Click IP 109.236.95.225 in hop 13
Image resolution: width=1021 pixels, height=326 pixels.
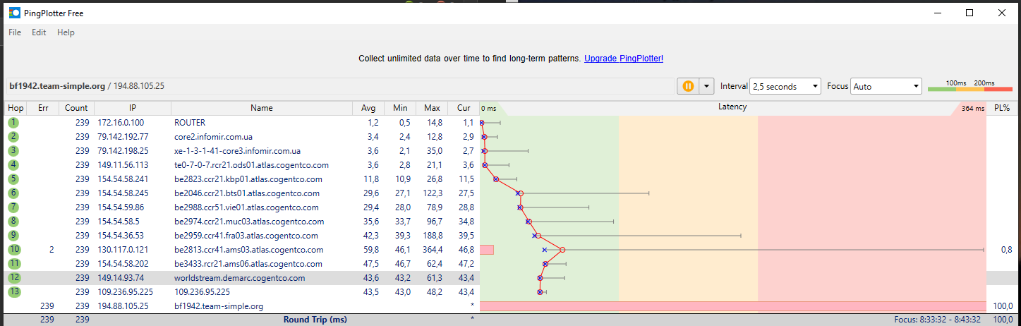pyautogui.click(x=125, y=292)
